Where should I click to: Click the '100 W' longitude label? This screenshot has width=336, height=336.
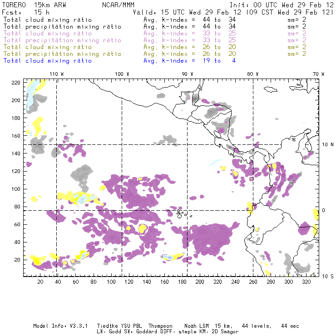122,74
